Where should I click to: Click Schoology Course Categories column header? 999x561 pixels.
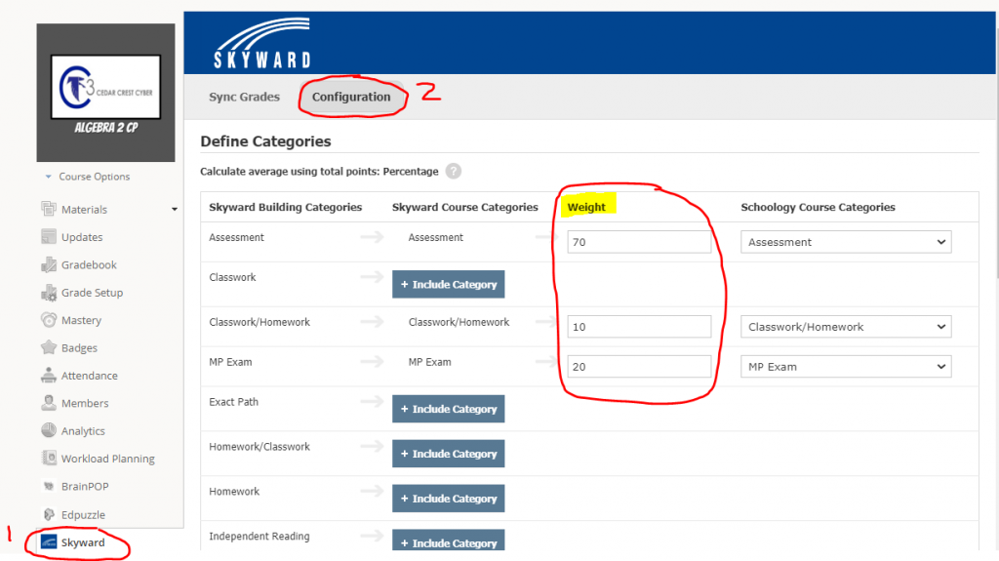819,207
